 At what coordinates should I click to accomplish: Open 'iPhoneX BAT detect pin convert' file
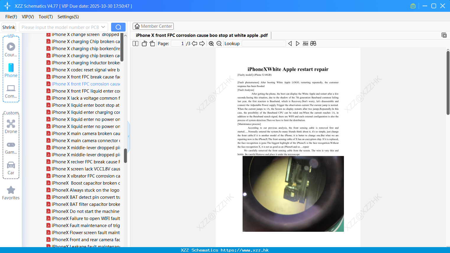83,197
